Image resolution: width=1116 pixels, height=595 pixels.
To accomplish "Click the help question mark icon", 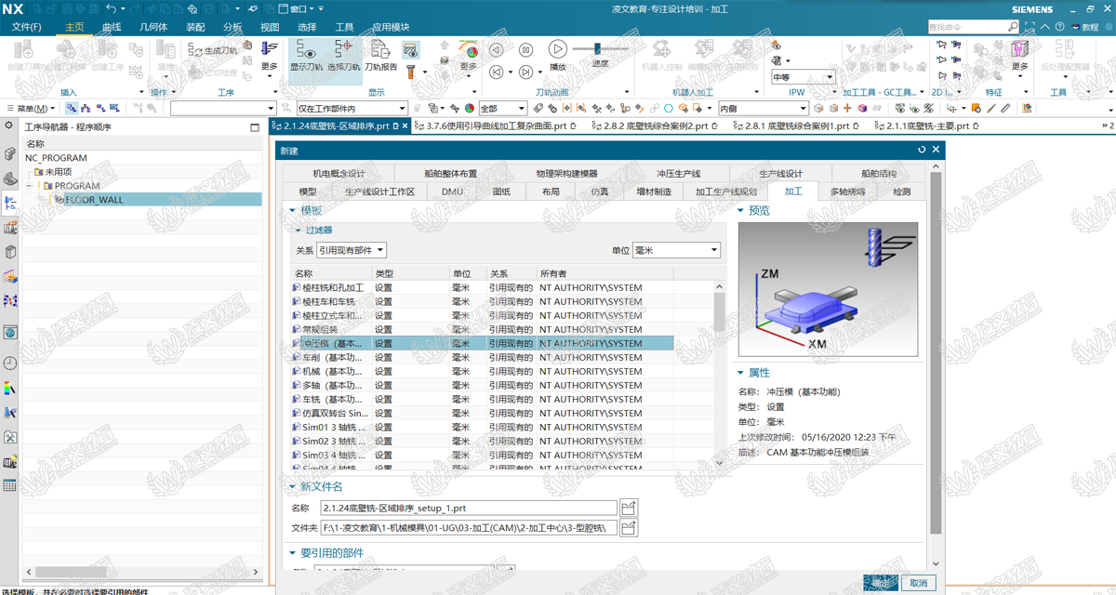I will click(x=1057, y=27).
